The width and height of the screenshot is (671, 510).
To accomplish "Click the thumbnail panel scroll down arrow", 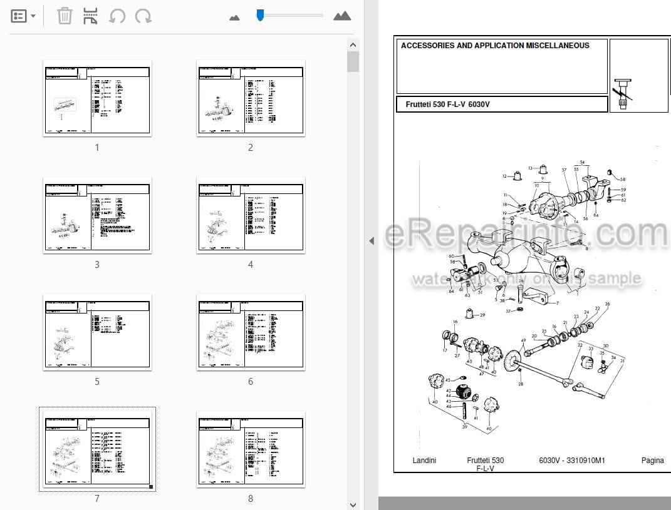I will point(353,505).
